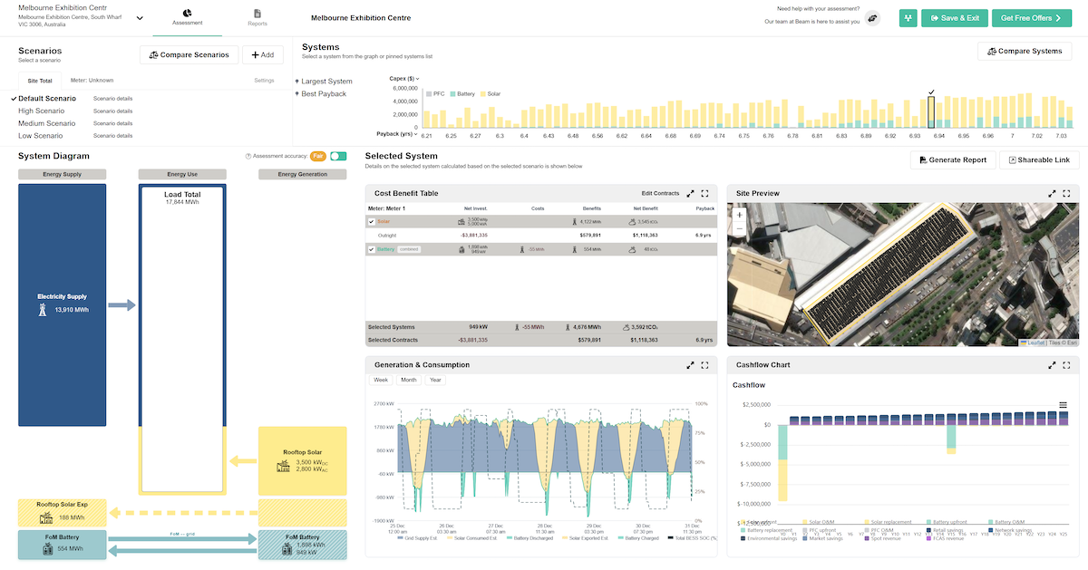The image size is (1088, 570).
Task: Uncheck the Battery row checkbox
Action: click(x=372, y=249)
